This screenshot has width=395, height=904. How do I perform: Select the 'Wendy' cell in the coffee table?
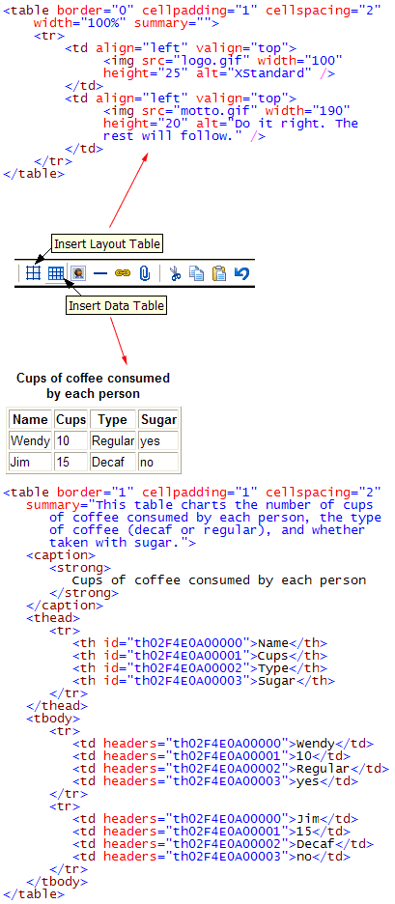coord(30,441)
